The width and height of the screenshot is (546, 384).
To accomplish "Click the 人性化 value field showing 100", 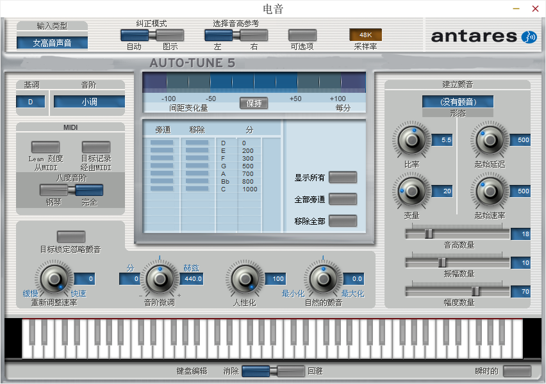I will [275, 278].
